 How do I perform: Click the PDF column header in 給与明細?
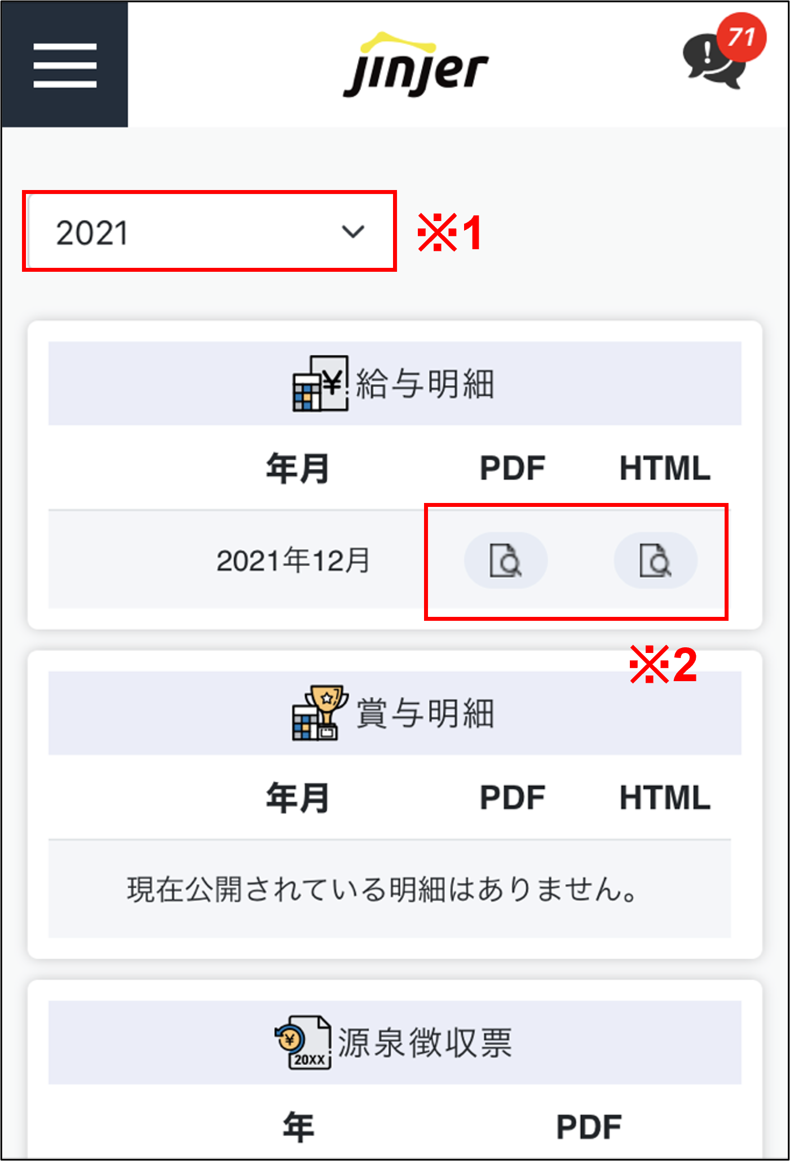tap(512, 468)
